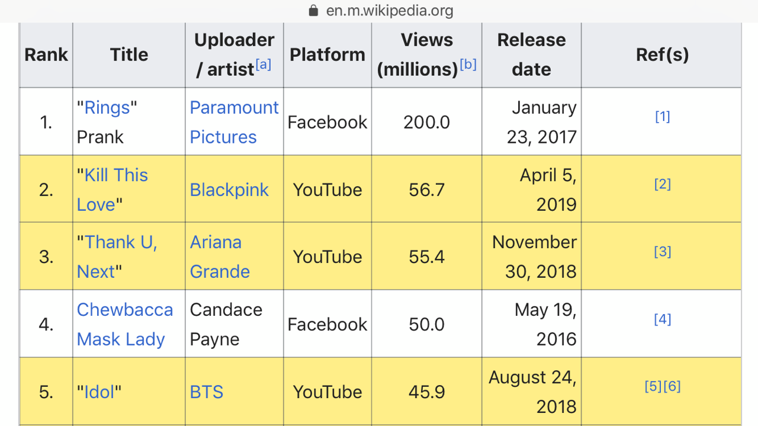Open reference [3] for Ariana Grande row
This screenshot has height=426, width=758.
click(x=662, y=252)
